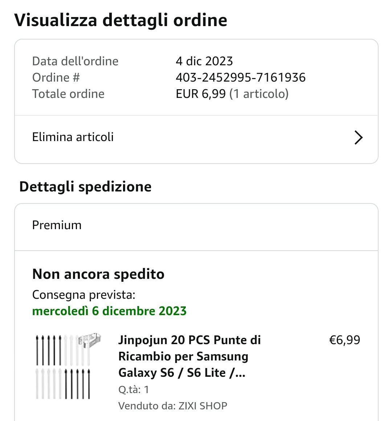Viewport: 392px width, 421px height.
Task: Click the Ordine # label
Action: pos(56,77)
